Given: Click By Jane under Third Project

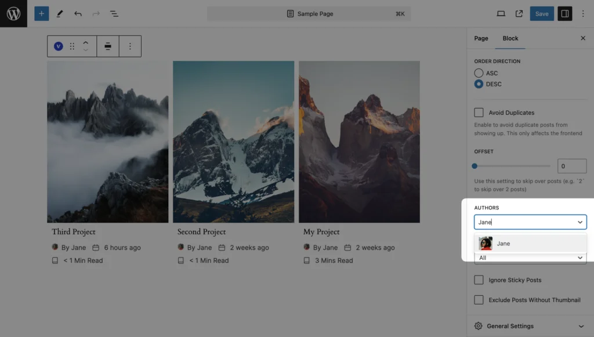Looking at the screenshot, I should [x=74, y=248].
